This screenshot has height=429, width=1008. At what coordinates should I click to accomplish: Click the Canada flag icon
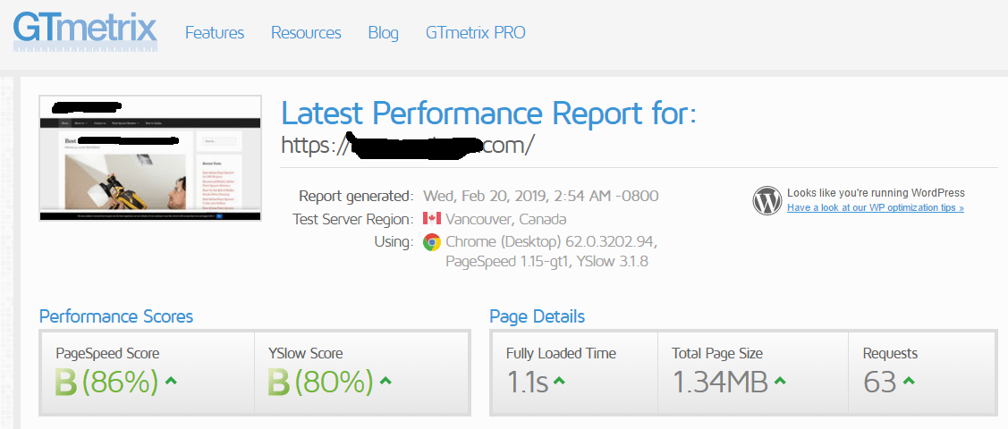[x=431, y=219]
